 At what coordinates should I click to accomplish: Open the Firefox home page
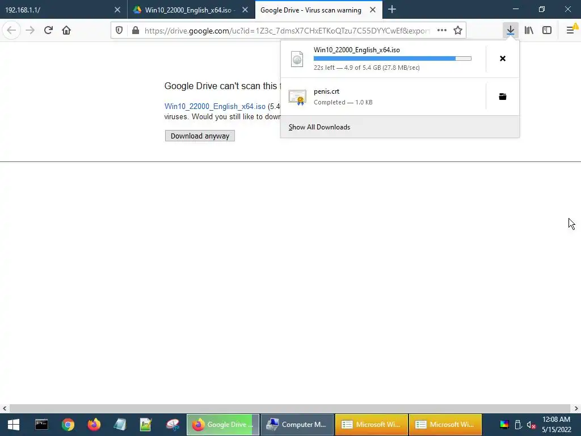click(x=66, y=31)
